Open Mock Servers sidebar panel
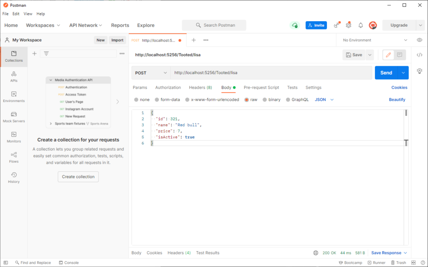This screenshot has width=428, height=267. [14, 117]
